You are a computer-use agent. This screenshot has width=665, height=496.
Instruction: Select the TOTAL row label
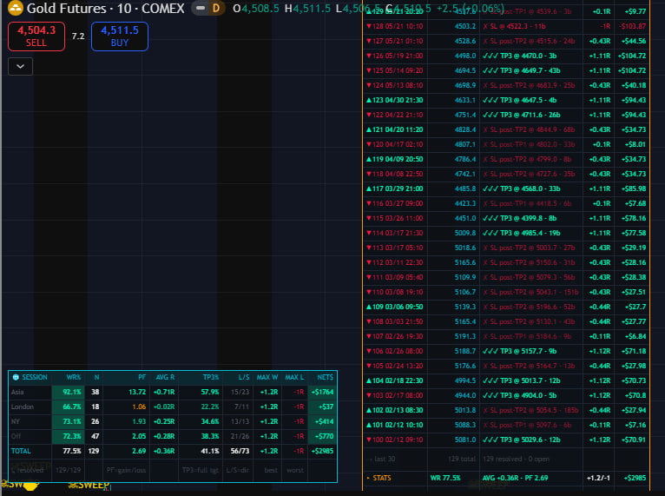[21, 451]
